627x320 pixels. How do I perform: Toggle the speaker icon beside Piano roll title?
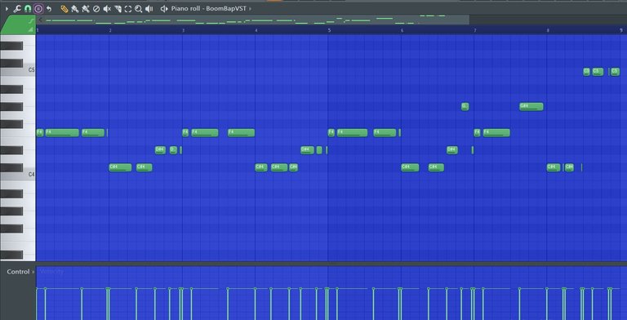pyautogui.click(x=164, y=9)
